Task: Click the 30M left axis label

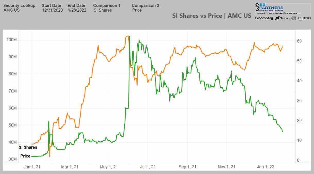Action: [12, 159]
